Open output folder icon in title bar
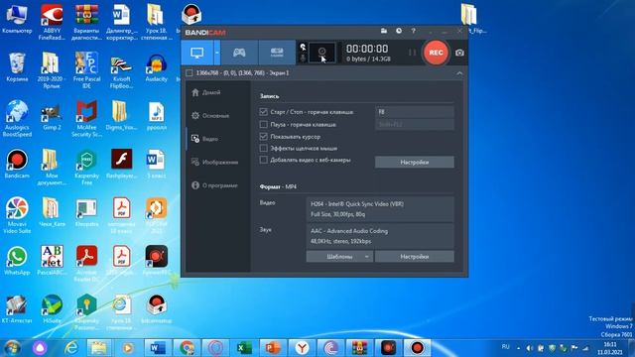The image size is (635, 357). click(x=384, y=31)
